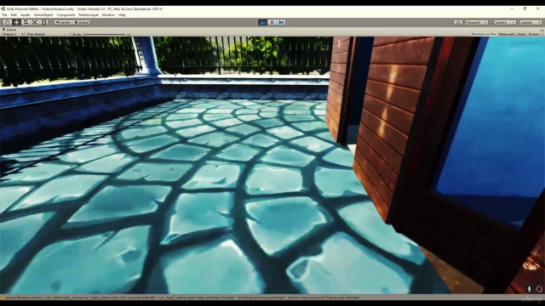This screenshot has width=545, height=306.
Task: Open the Layout dropdown
Action: coord(531,22)
